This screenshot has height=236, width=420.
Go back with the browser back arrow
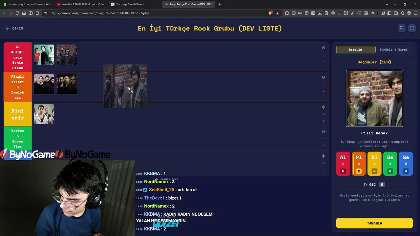click(4, 13)
